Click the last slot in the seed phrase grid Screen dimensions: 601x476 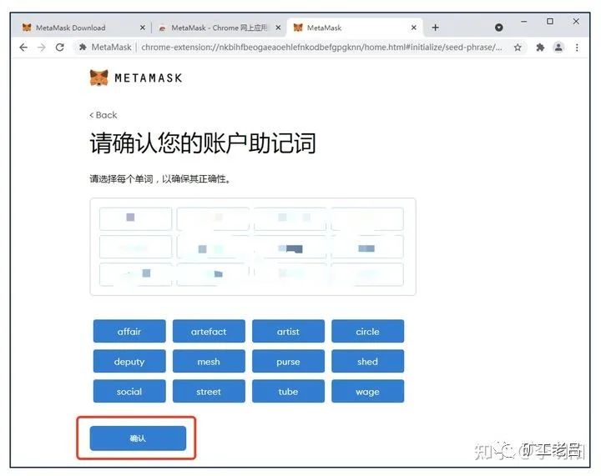(367, 274)
